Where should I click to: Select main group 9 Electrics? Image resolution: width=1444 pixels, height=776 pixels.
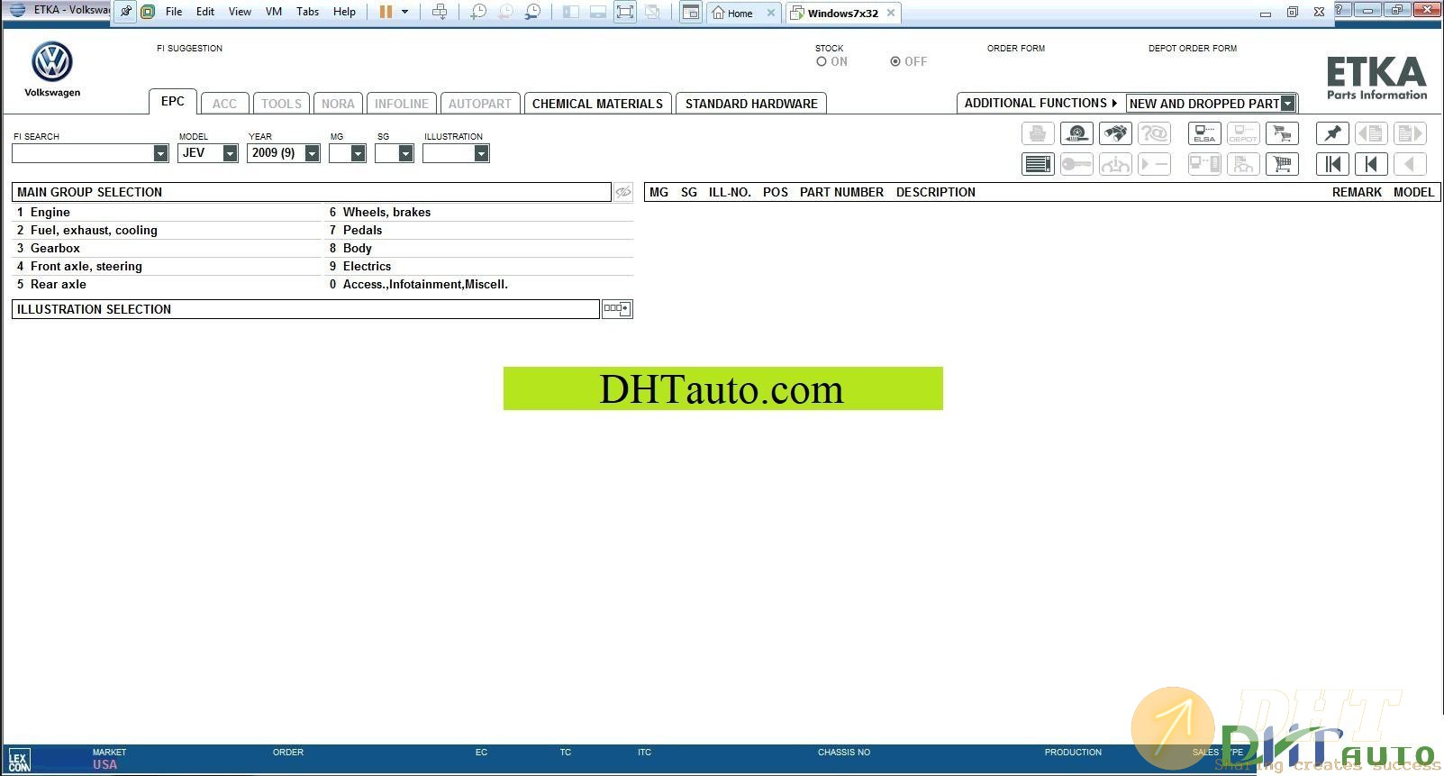[479, 266]
